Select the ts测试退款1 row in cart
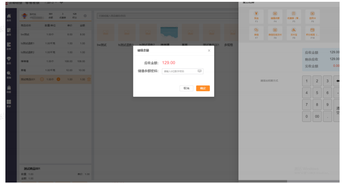The width and height of the screenshot is (345, 184). pos(55,43)
